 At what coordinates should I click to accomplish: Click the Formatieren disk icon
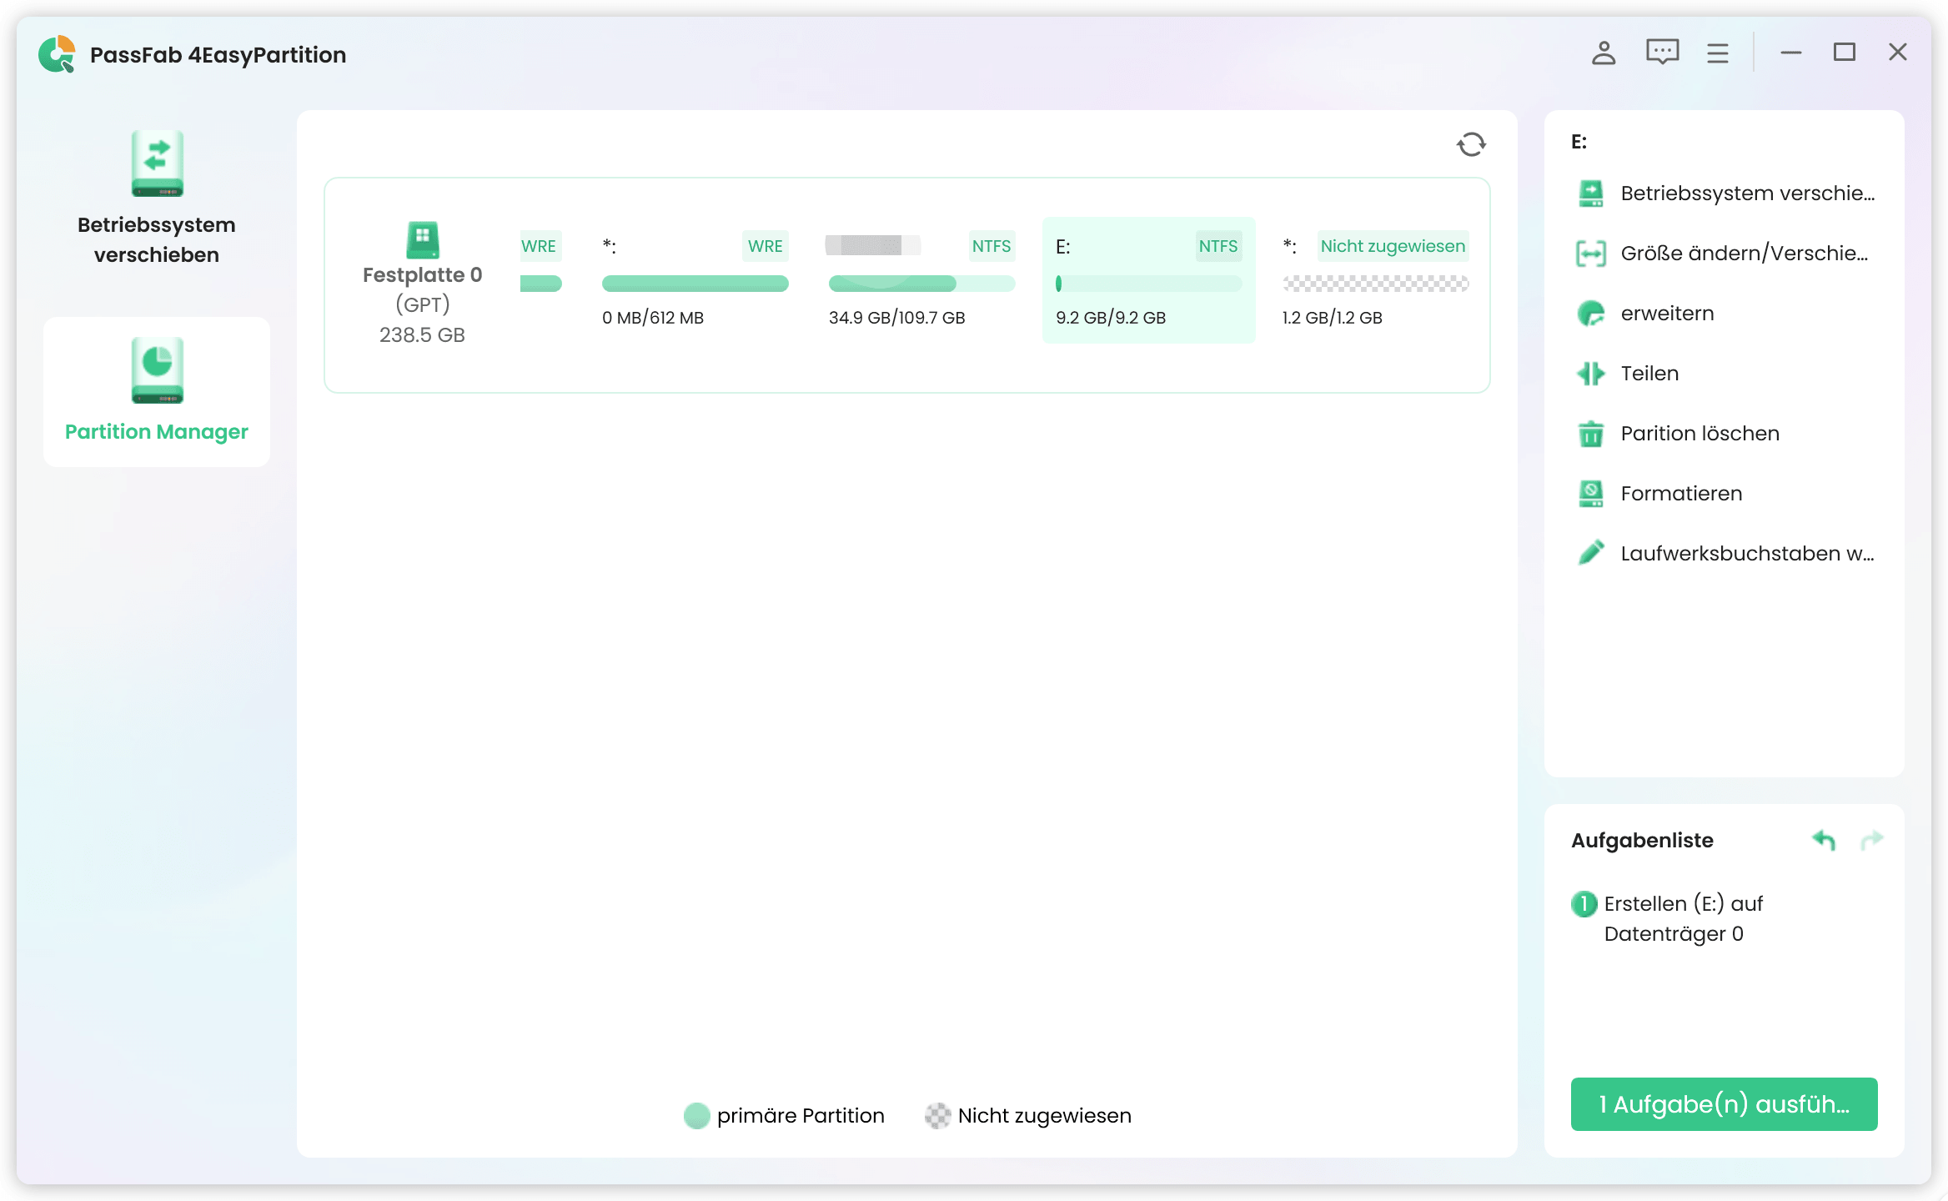(x=1590, y=494)
